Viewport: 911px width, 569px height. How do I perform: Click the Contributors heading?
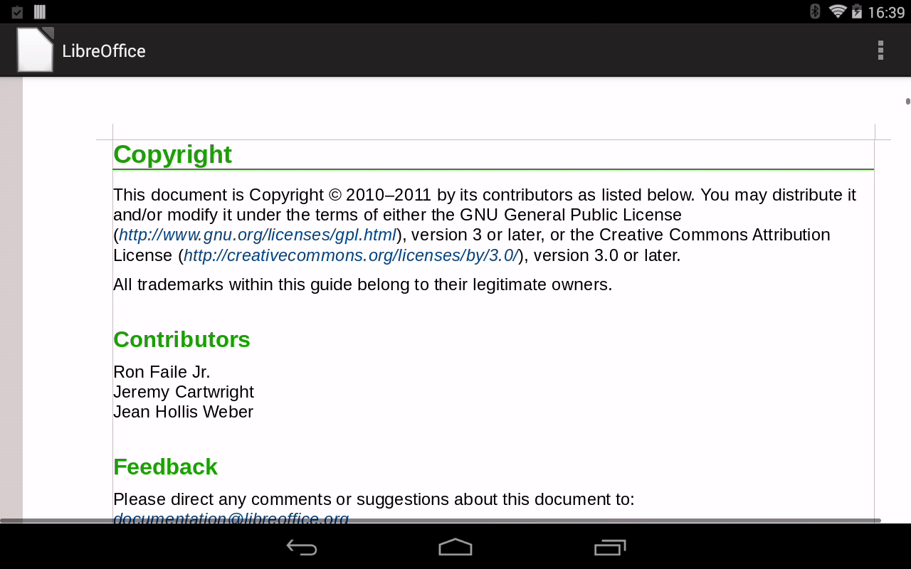[x=182, y=340]
